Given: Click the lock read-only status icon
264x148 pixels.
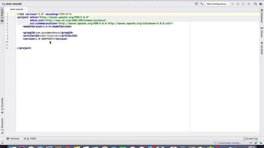Looking at the screenshot, I should tap(261, 143).
